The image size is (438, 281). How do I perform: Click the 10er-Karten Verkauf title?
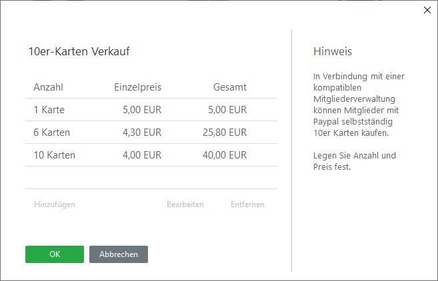coord(79,51)
